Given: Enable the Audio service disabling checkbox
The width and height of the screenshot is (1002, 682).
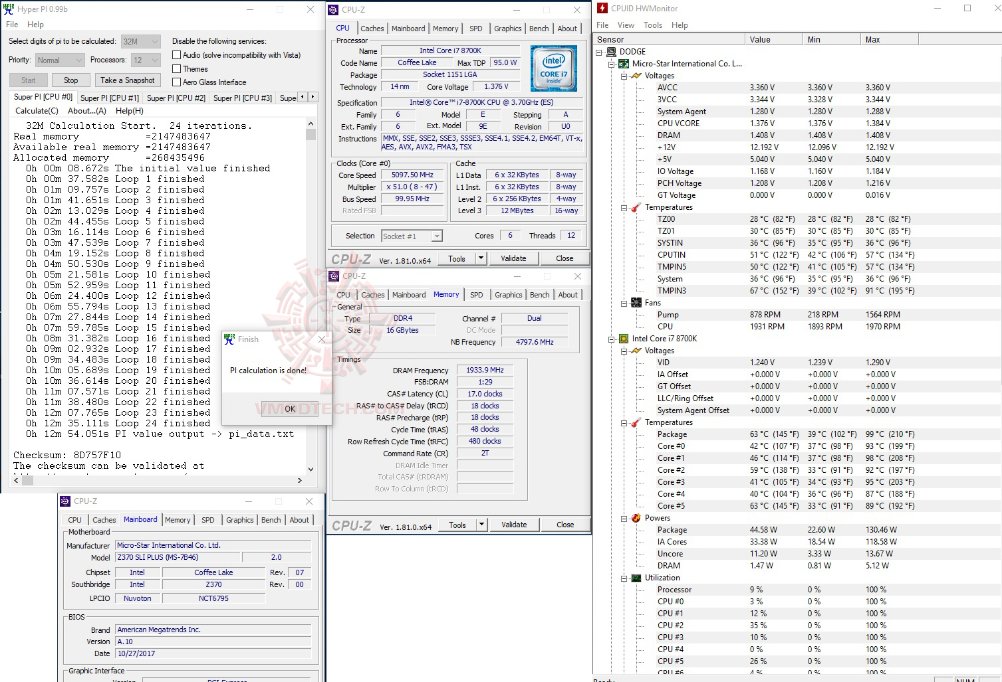Looking at the screenshot, I should [176, 54].
